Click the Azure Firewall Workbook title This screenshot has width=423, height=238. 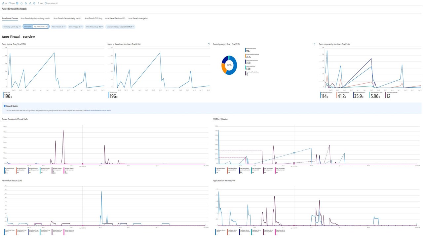[x=14, y=9]
